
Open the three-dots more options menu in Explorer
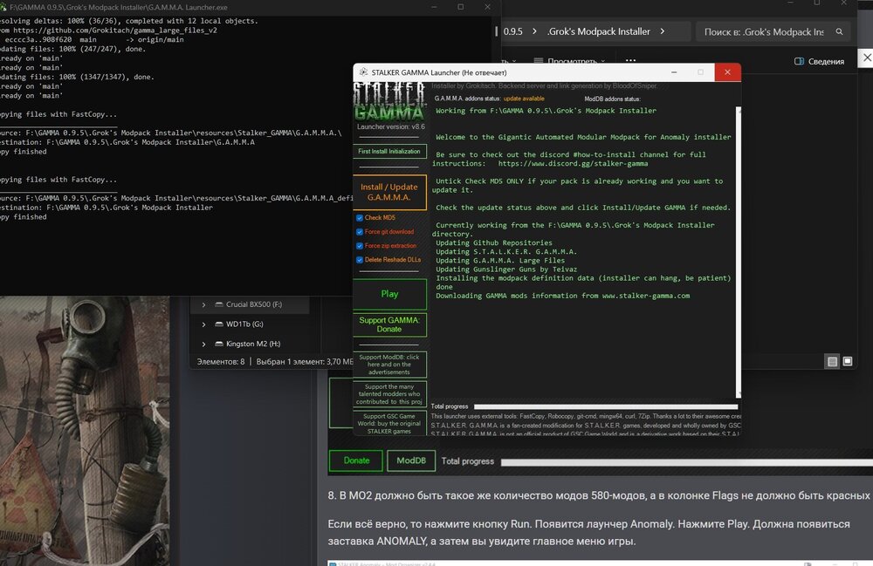(630, 60)
